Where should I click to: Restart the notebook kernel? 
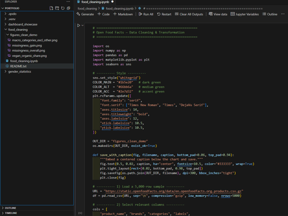pyautogui.click(x=164, y=14)
